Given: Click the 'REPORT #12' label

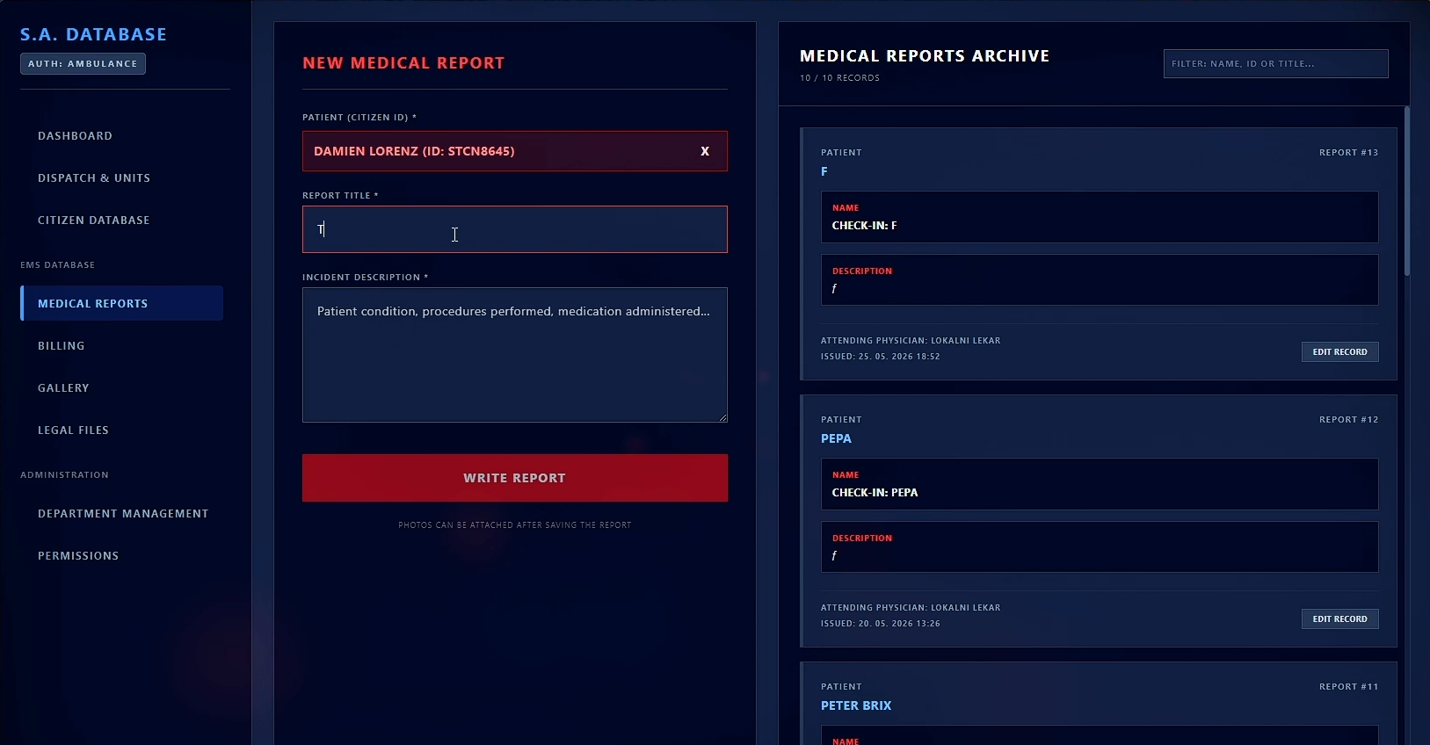Looking at the screenshot, I should (1349, 420).
